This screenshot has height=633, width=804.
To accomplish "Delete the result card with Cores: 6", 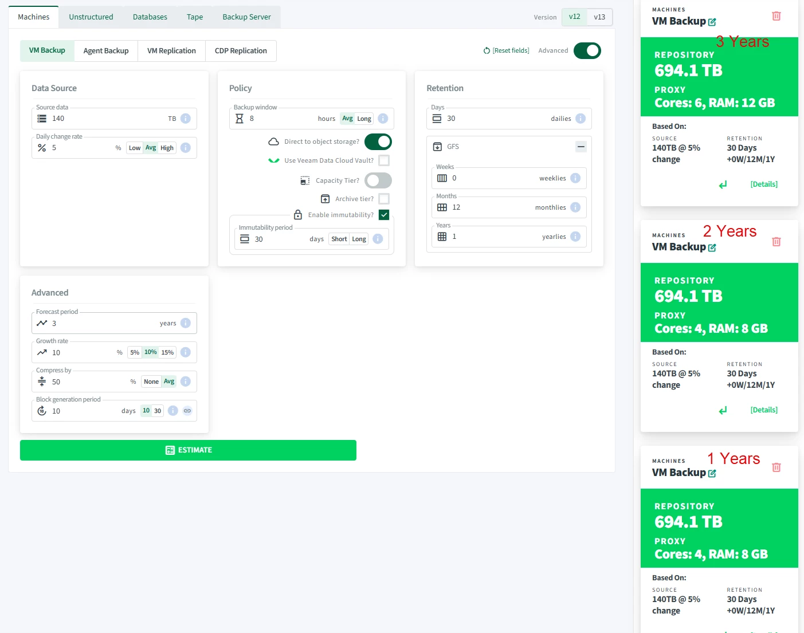I will tap(776, 16).
